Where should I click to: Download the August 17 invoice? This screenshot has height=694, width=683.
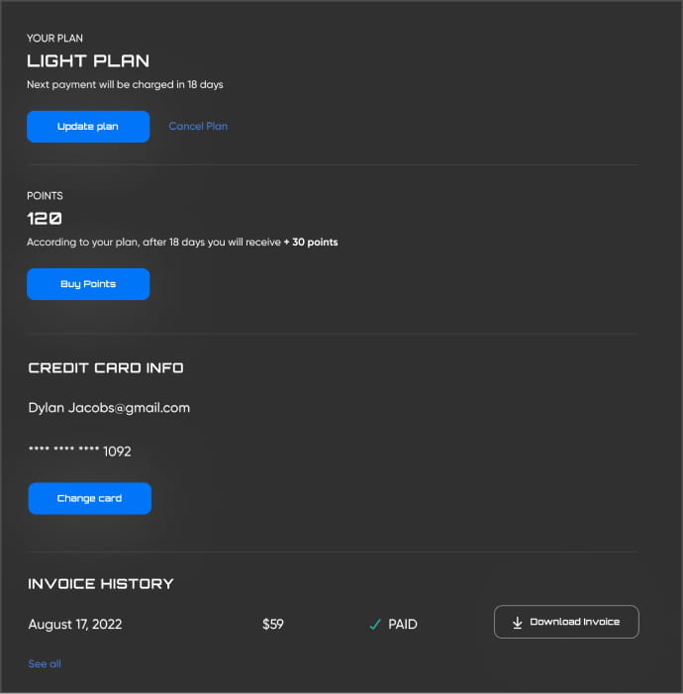[x=566, y=622]
